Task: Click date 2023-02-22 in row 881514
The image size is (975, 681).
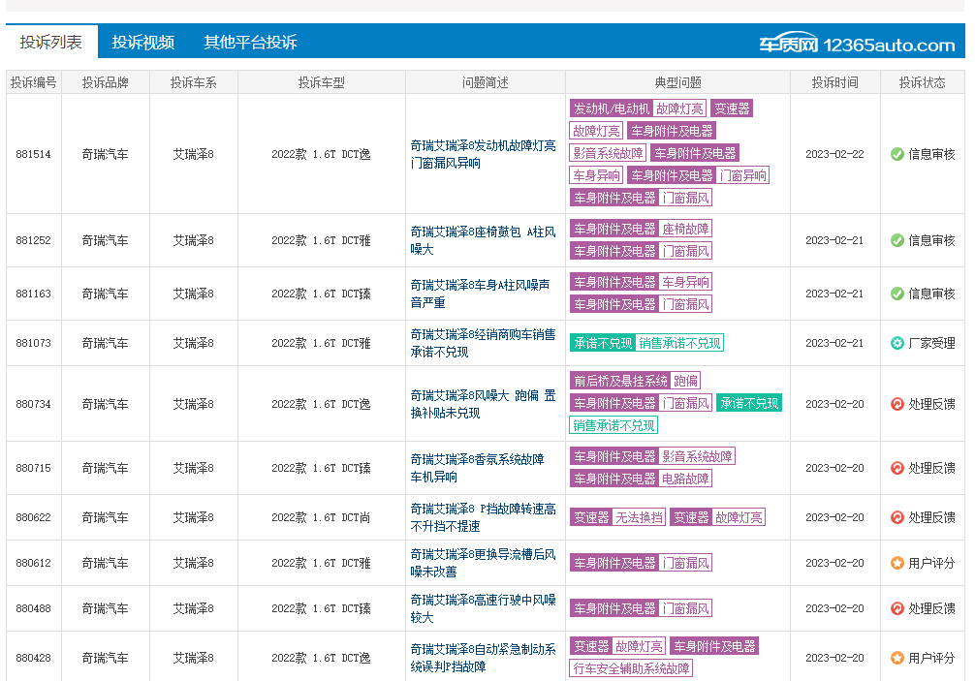Action: (835, 154)
